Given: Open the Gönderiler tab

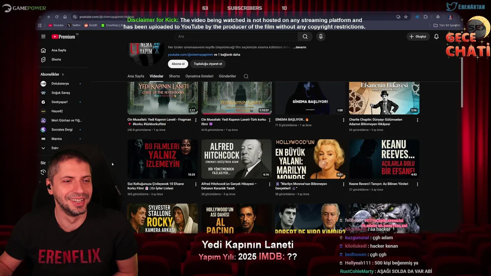Looking at the screenshot, I should 227,76.
